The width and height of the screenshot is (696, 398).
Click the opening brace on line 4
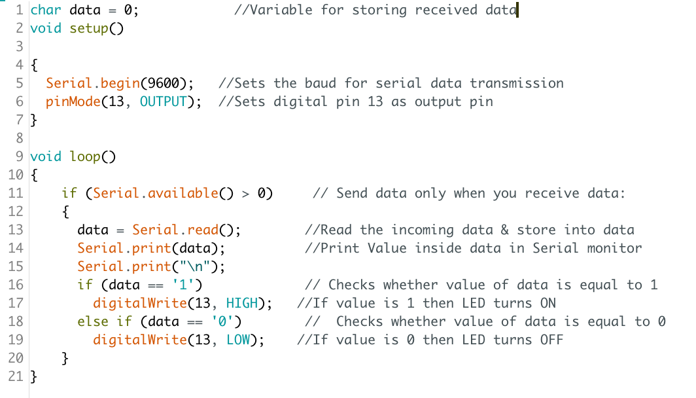34,65
